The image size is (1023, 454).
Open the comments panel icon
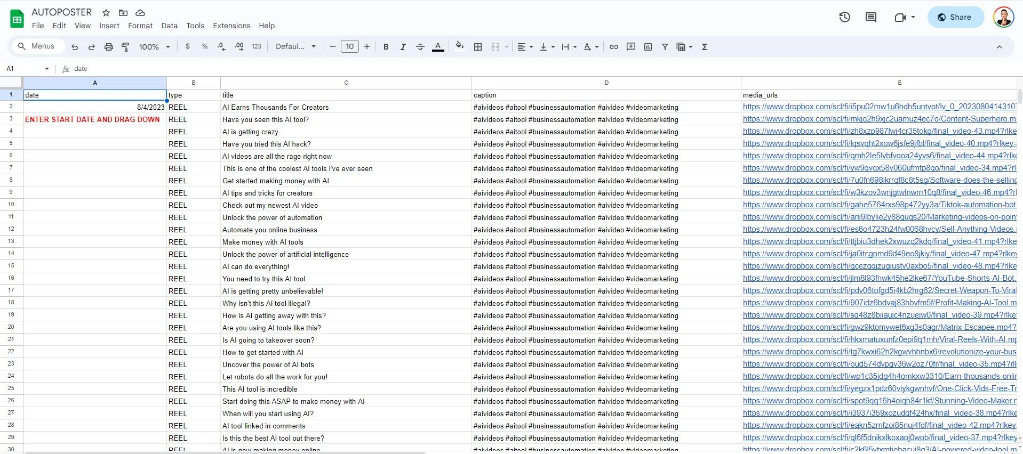[871, 17]
